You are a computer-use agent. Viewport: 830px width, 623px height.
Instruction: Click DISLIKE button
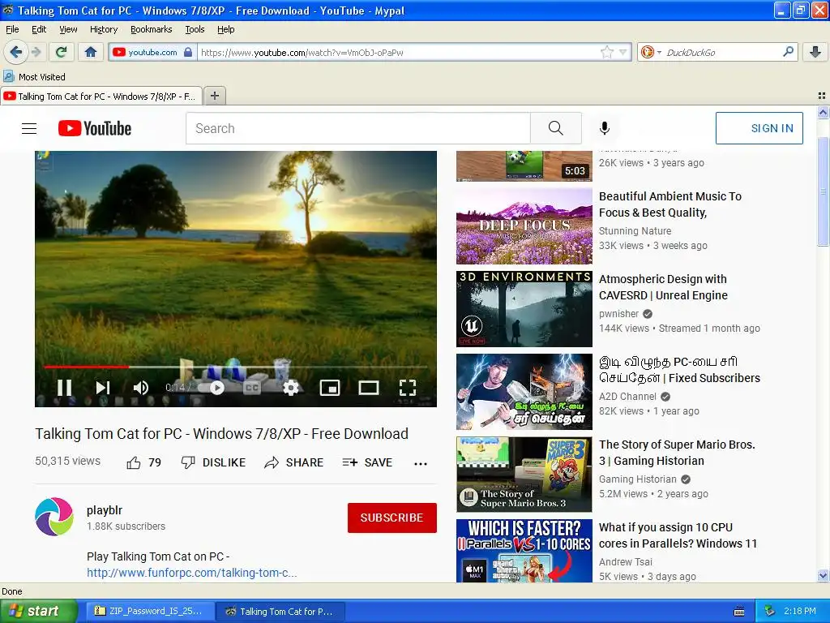point(213,462)
